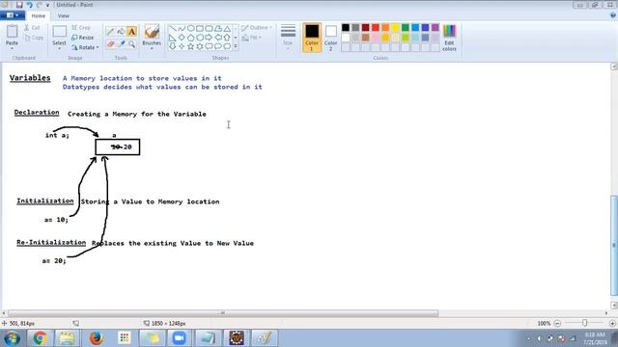The height and width of the screenshot is (347, 618).
Task: Open Firefox from taskbar
Action: (96, 338)
